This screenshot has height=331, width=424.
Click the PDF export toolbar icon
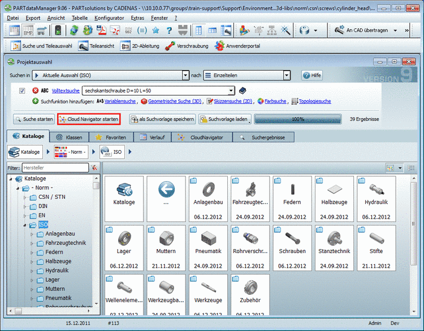pos(102,31)
